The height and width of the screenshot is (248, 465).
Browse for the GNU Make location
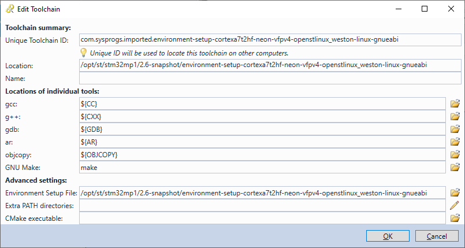pyautogui.click(x=455, y=167)
